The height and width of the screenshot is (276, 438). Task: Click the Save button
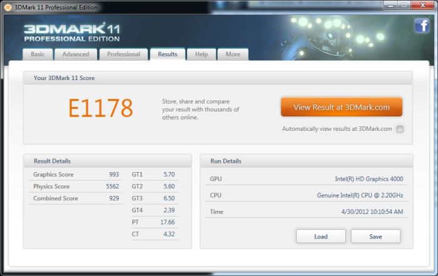pyautogui.click(x=375, y=237)
